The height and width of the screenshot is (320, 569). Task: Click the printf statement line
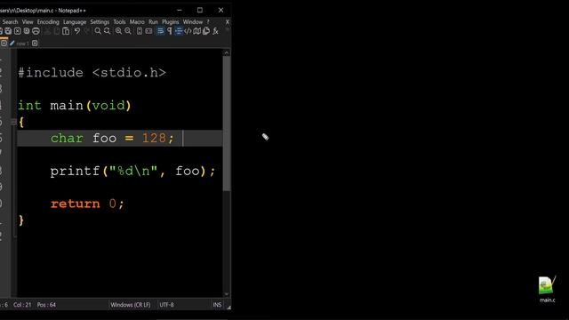tap(132, 171)
